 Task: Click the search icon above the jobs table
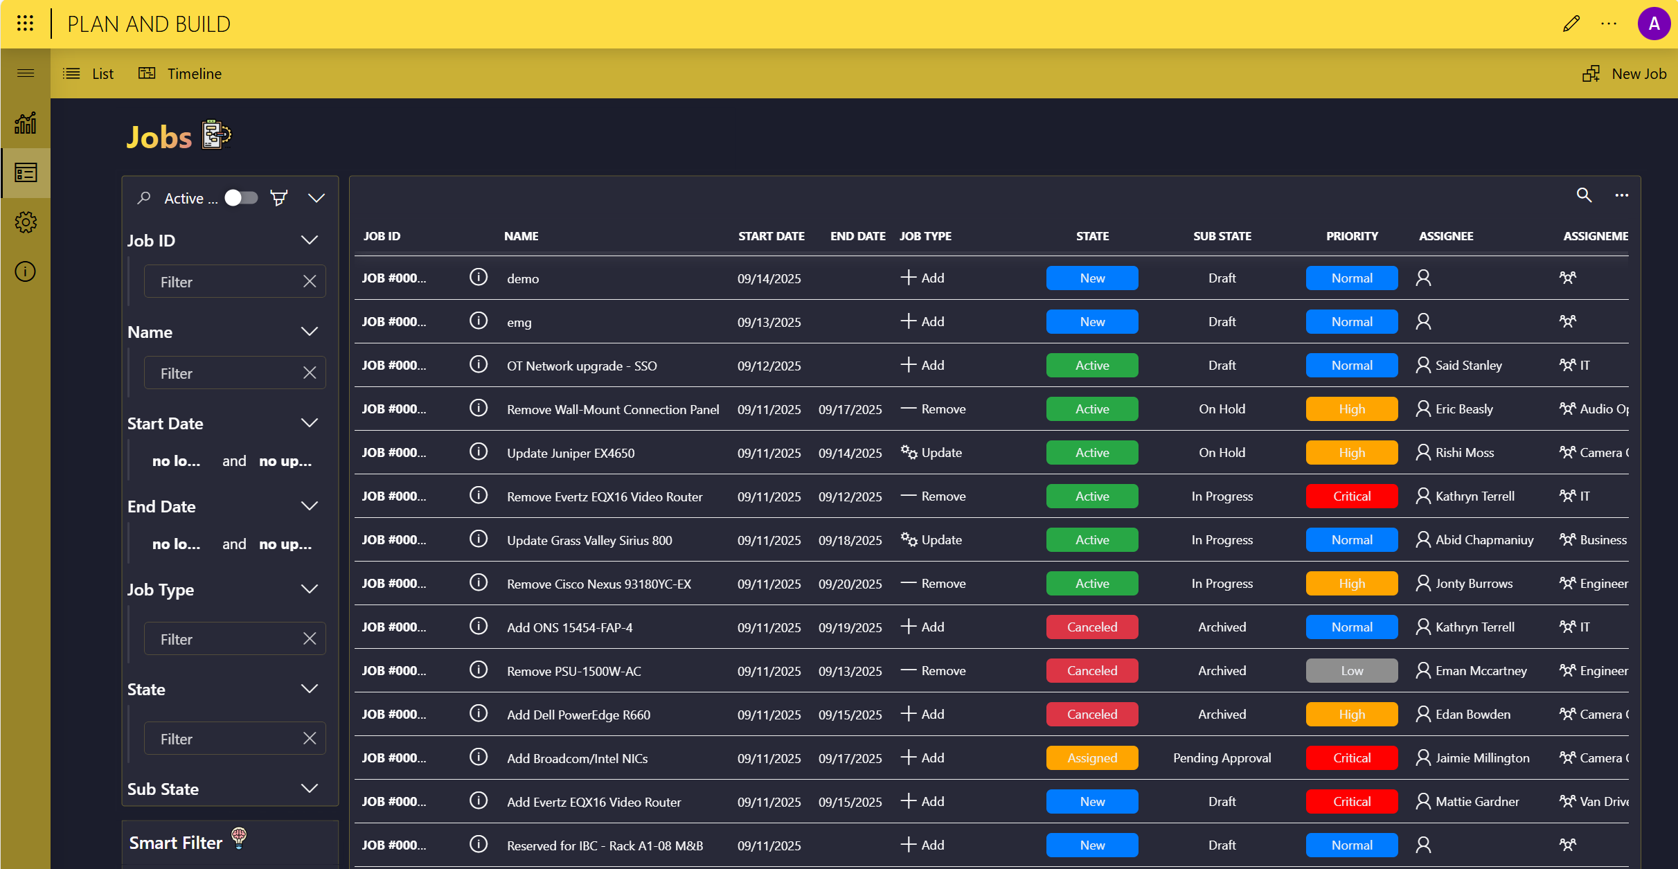[x=1585, y=195]
